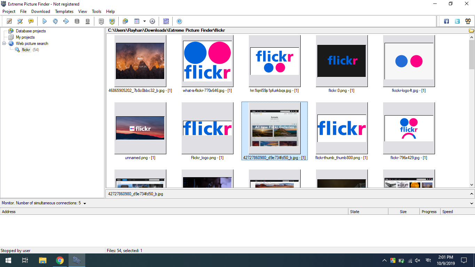This screenshot has height=267, width=475.
Task: Click the thumbnail view mode grid icon
Action: pos(137,21)
